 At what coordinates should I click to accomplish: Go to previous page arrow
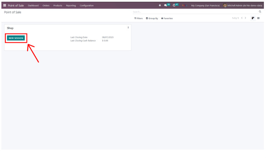pos(242,18)
